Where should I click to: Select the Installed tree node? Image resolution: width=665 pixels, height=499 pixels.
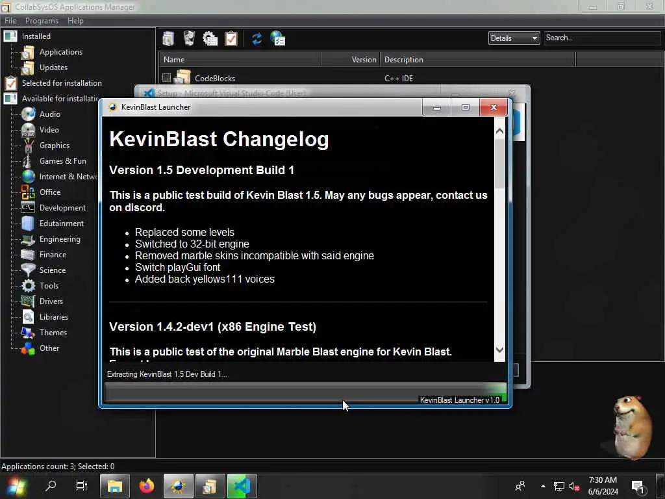[36, 36]
